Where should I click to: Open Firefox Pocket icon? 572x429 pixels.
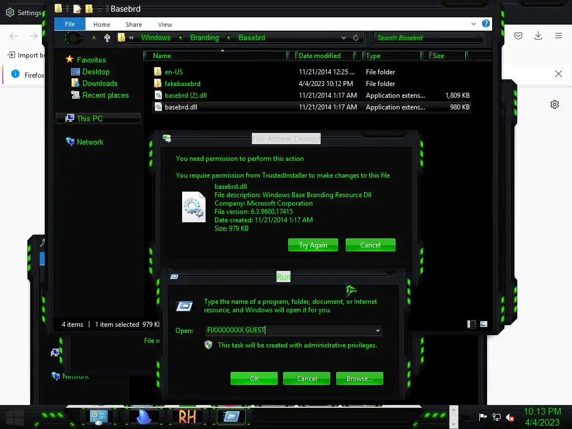(518, 35)
